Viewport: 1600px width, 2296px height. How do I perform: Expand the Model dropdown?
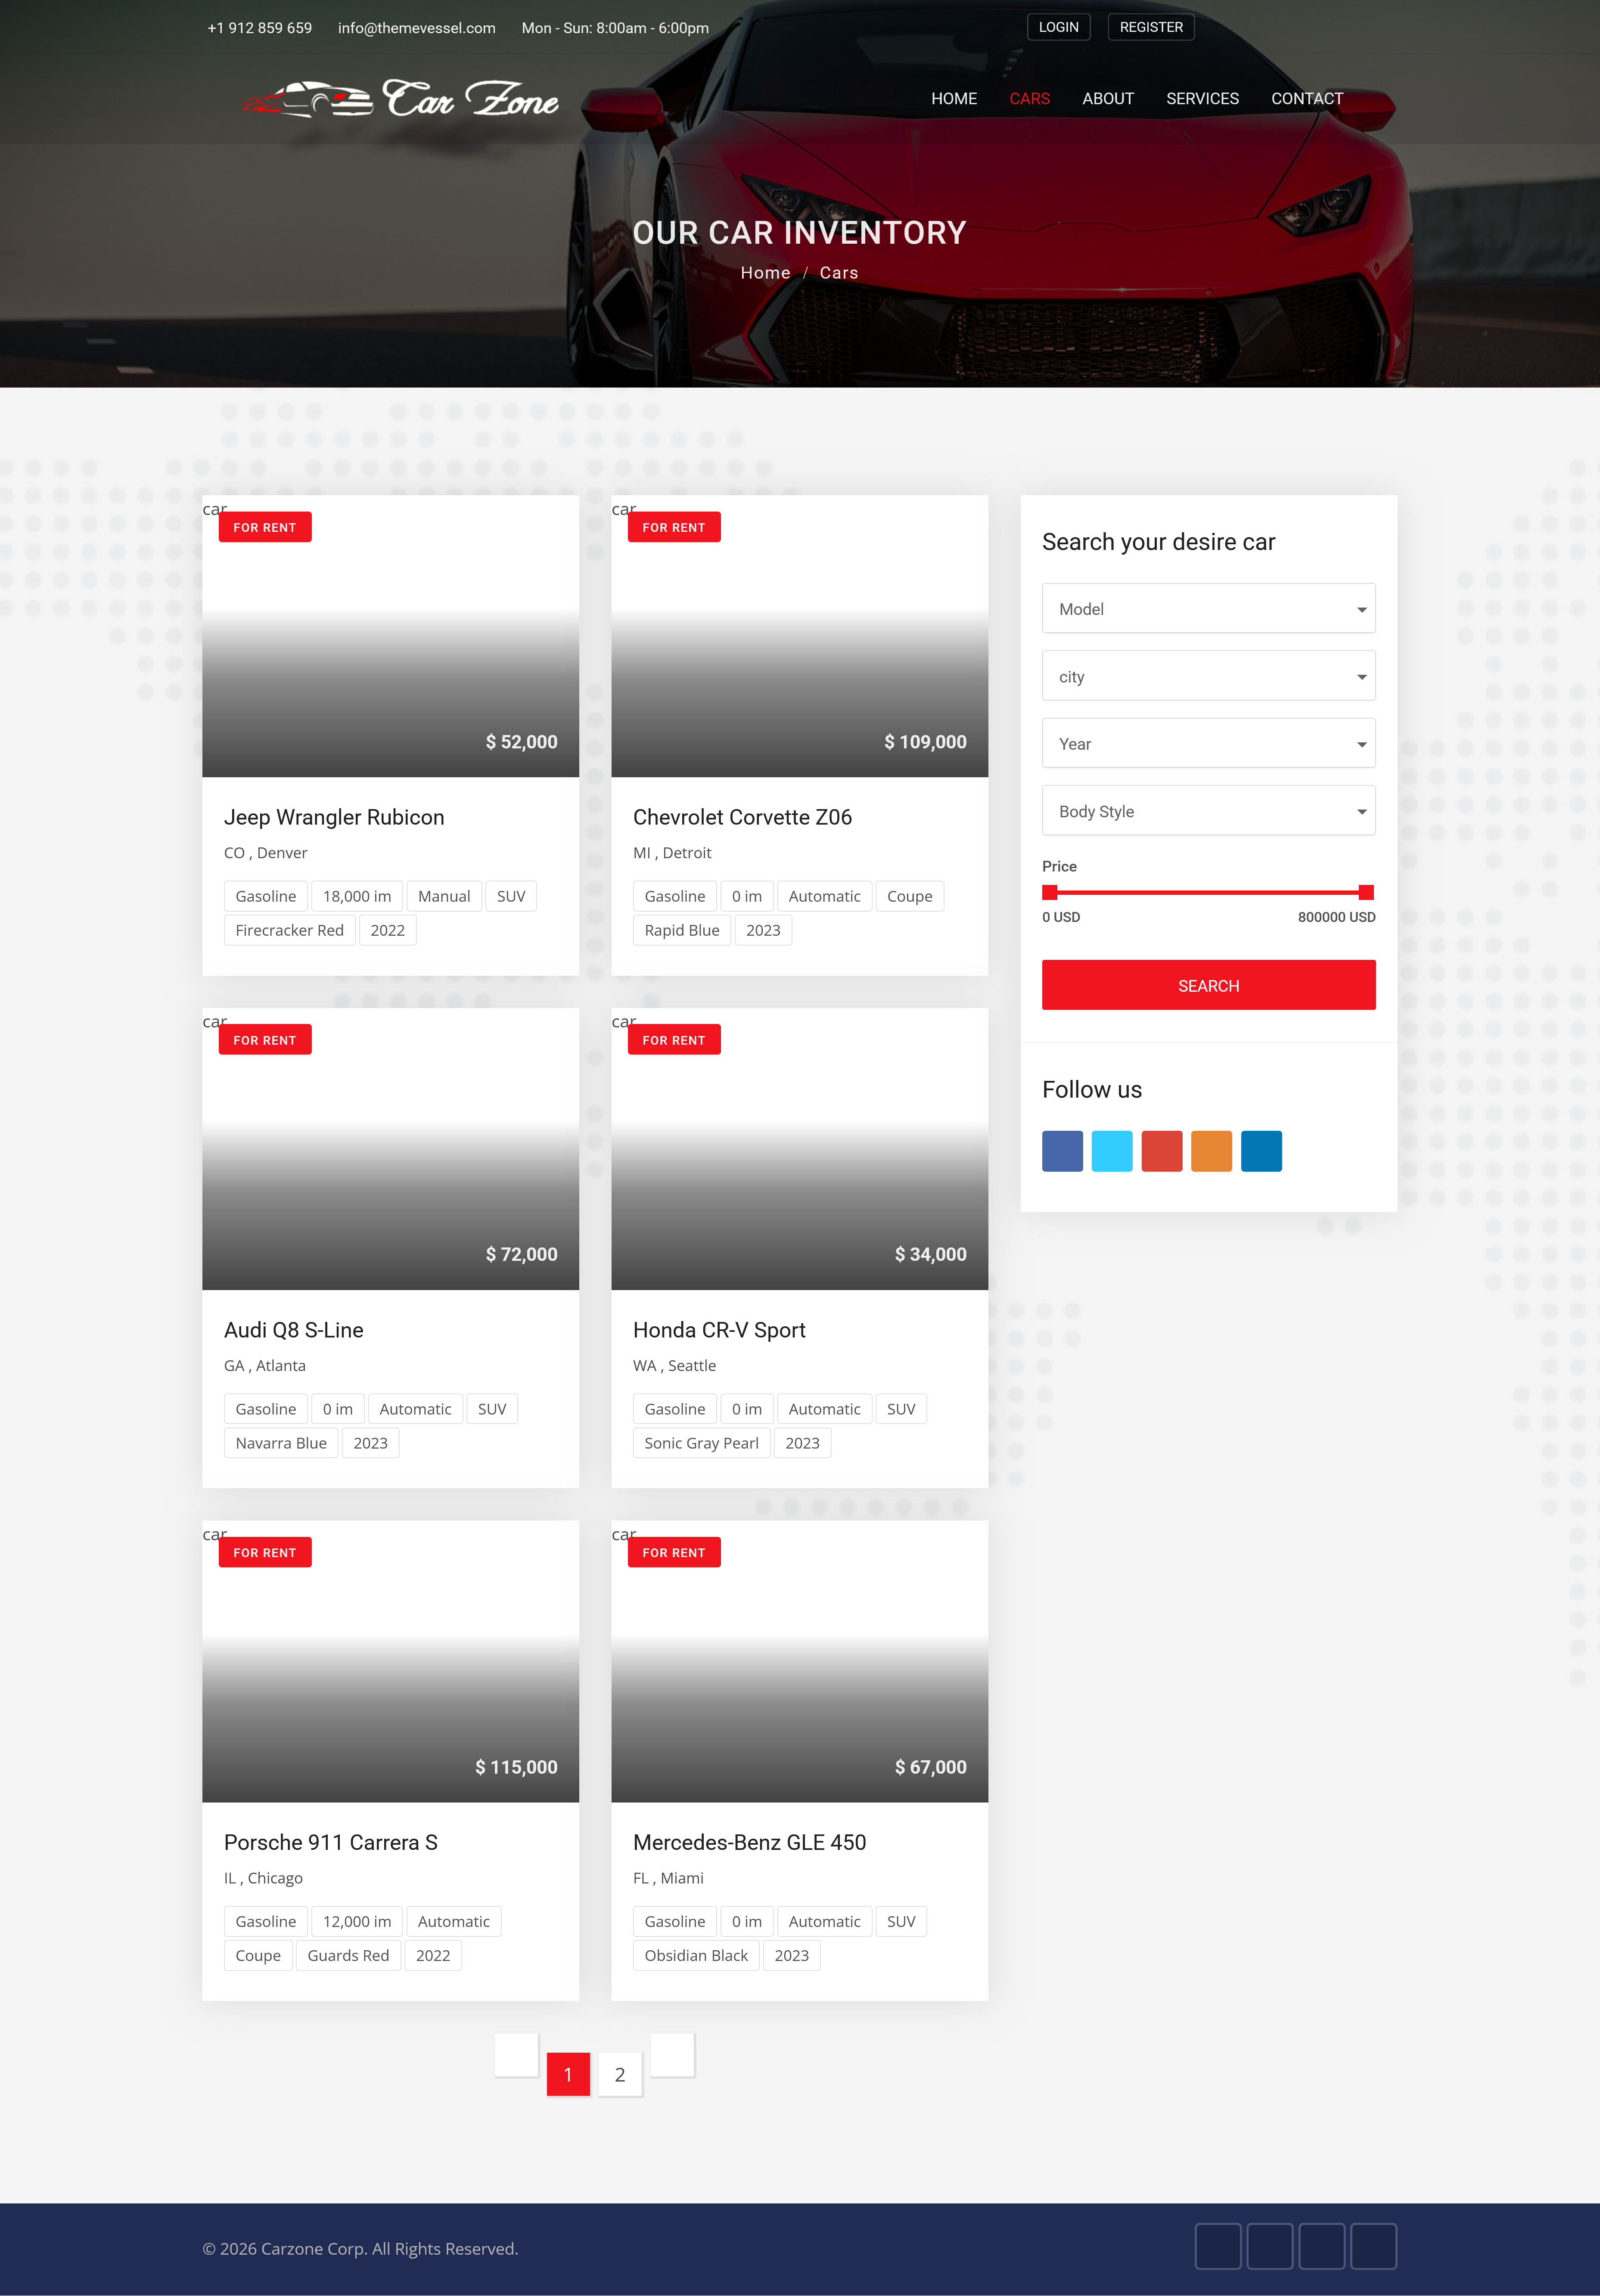tap(1208, 608)
